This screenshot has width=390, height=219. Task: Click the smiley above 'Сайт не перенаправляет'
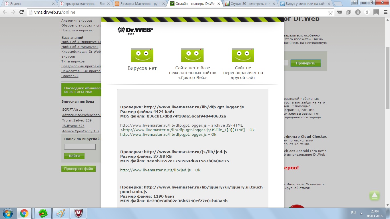click(x=243, y=55)
